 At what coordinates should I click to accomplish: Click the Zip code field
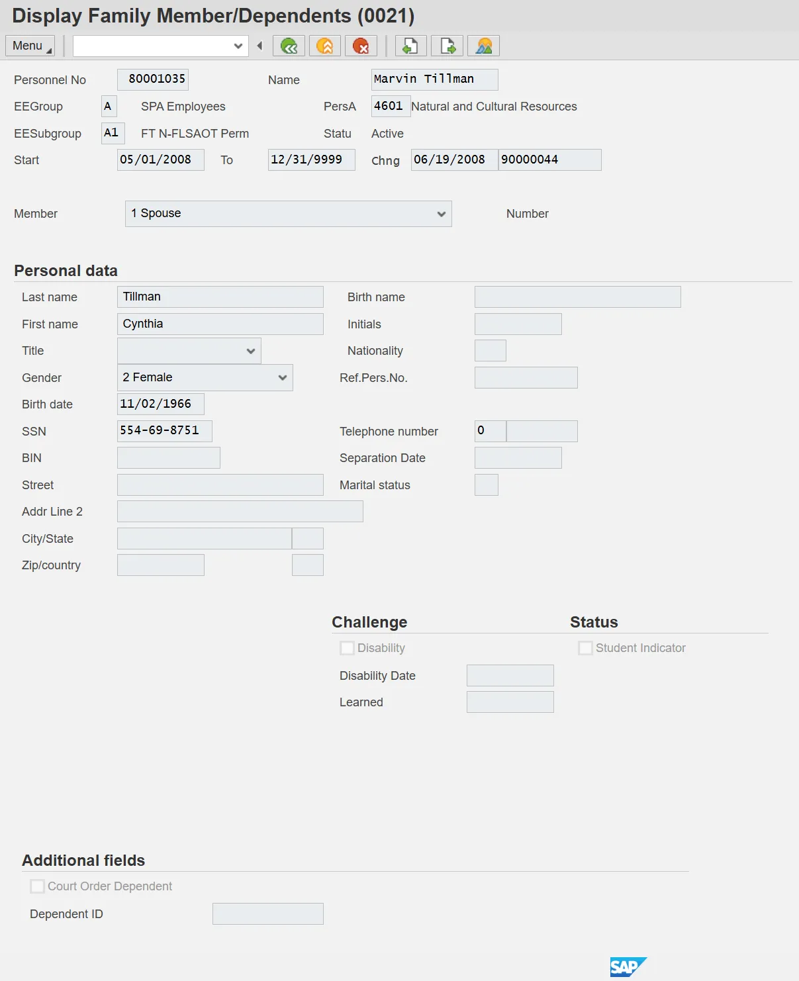pos(161,565)
